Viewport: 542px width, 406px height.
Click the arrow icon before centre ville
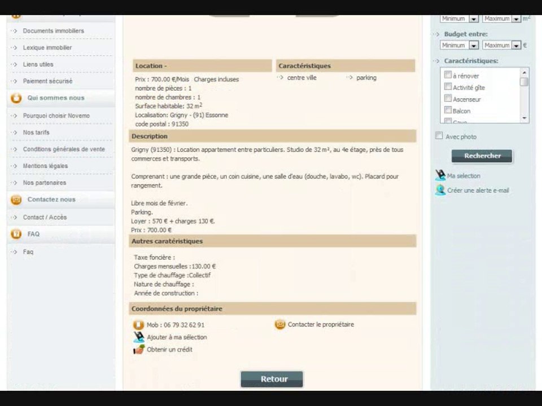pyautogui.click(x=280, y=78)
